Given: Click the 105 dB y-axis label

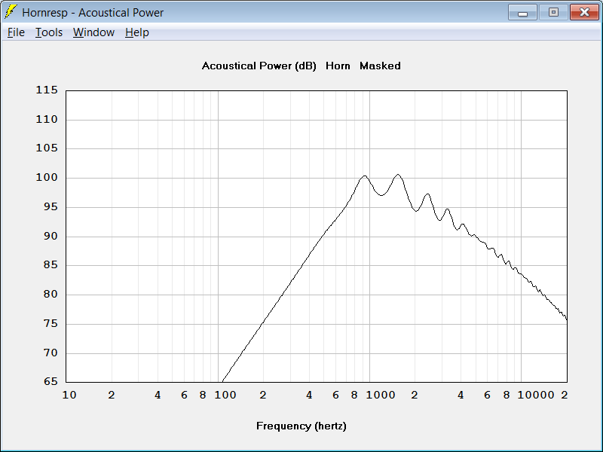Looking at the screenshot, I should coord(47,148).
